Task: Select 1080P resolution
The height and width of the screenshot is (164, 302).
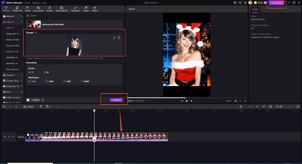Action: click(x=85, y=81)
